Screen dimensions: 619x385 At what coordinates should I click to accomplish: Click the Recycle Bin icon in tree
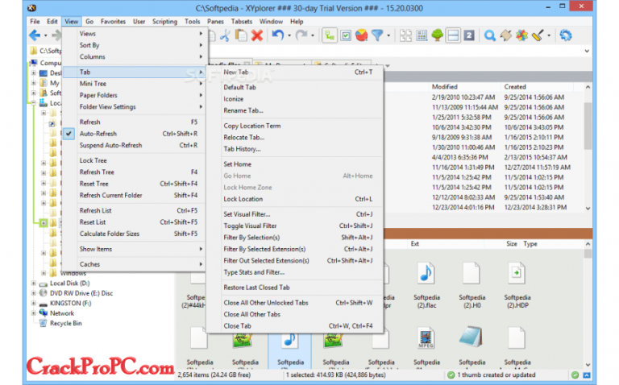[x=44, y=324]
